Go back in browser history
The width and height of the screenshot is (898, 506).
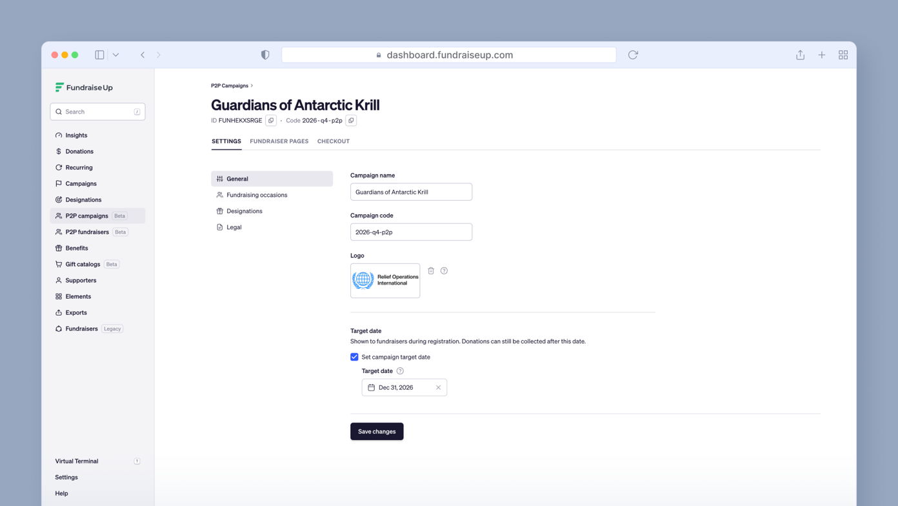(143, 55)
